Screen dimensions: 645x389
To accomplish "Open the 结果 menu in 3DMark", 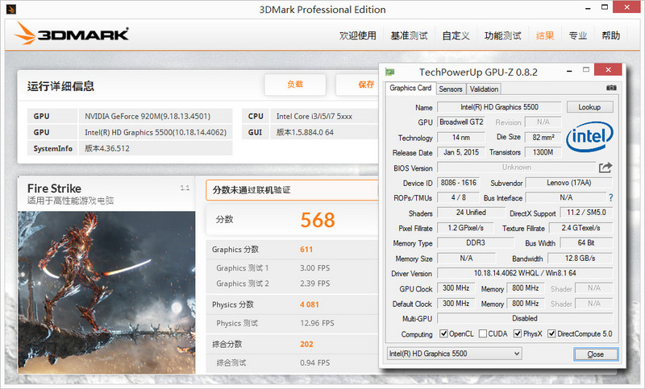I will pos(545,35).
